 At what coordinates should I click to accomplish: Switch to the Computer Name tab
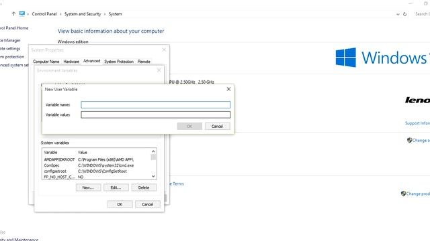click(x=46, y=62)
